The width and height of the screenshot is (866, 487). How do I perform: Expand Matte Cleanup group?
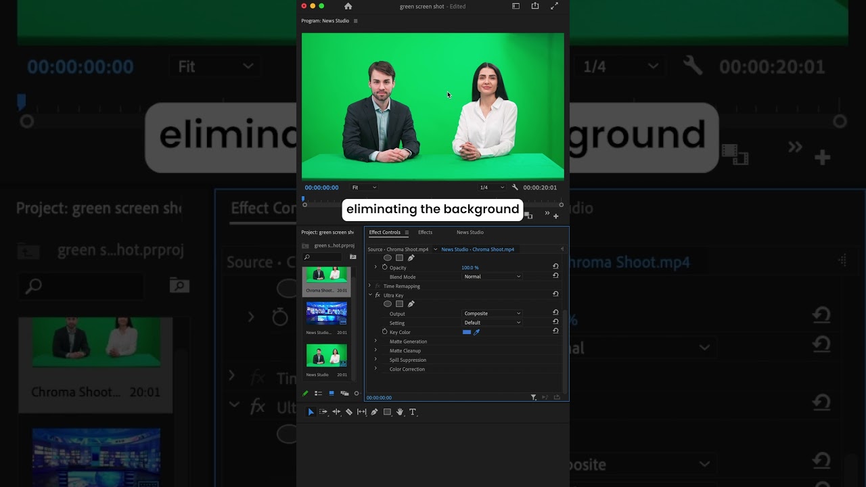pos(375,350)
